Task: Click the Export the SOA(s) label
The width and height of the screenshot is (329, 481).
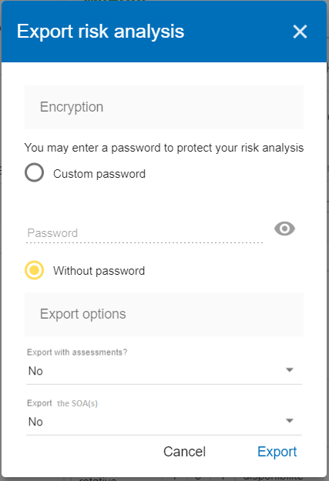Action: (62, 403)
